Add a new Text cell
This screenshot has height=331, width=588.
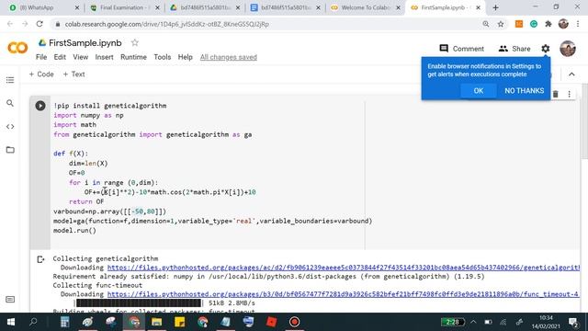tap(73, 74)
